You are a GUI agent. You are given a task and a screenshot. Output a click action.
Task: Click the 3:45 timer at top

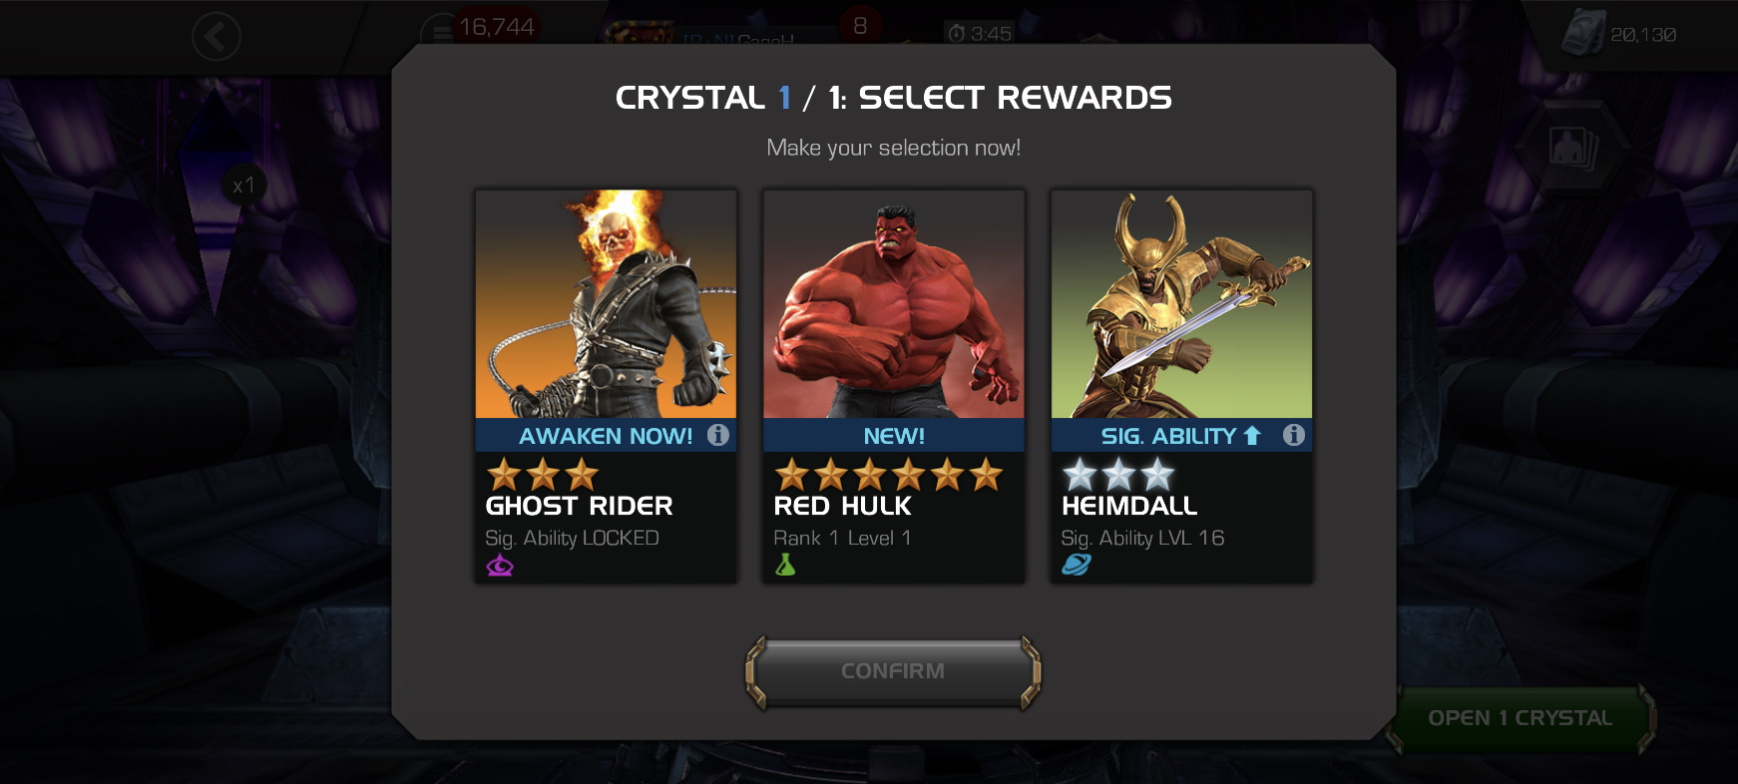[x=980, y=34]
